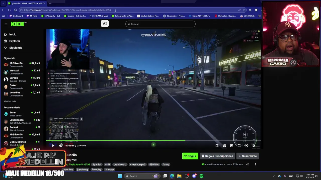Open Discord from the taskbar
Viewport: 321px width, 180px height.
[x=194, y=176]
